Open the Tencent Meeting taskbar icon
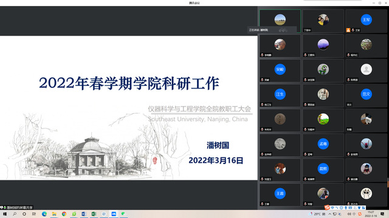Image resolution: width=389 pixels, height=218 pixels. click(x=114, y=214)
